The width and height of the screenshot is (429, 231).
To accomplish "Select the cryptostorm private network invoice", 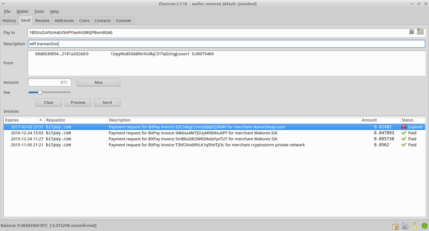I will coord(214,145).
